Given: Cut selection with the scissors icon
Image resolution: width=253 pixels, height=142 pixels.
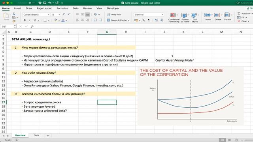Looking at the screenshot, I should 14,14.
